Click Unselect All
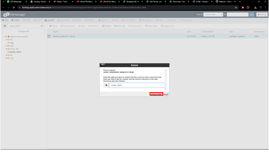The image size is (269, 153). click(135, 26)
